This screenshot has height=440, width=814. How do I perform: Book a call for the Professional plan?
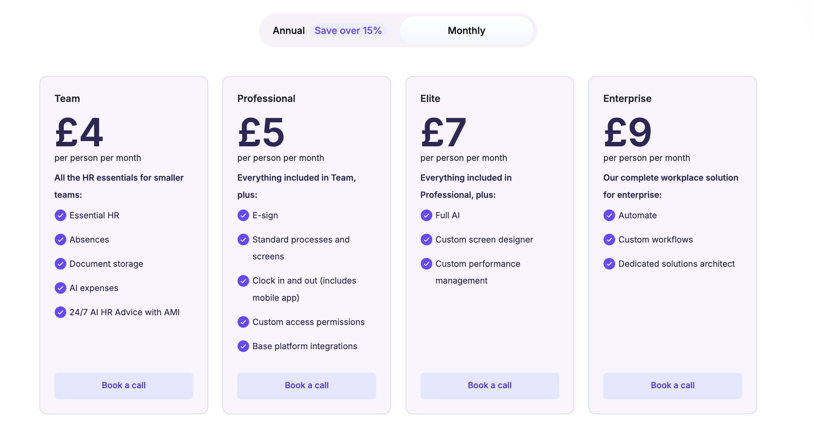[306, 385]
